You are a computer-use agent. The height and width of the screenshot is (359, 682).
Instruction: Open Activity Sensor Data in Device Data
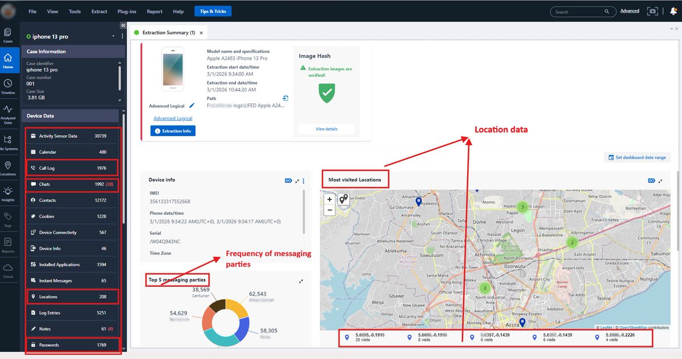[72, 136]
